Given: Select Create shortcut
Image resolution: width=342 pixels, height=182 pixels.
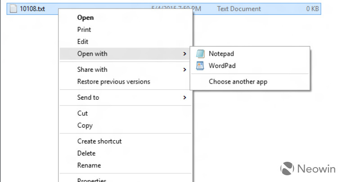Looking at the screenshot, I should [99, 141].
